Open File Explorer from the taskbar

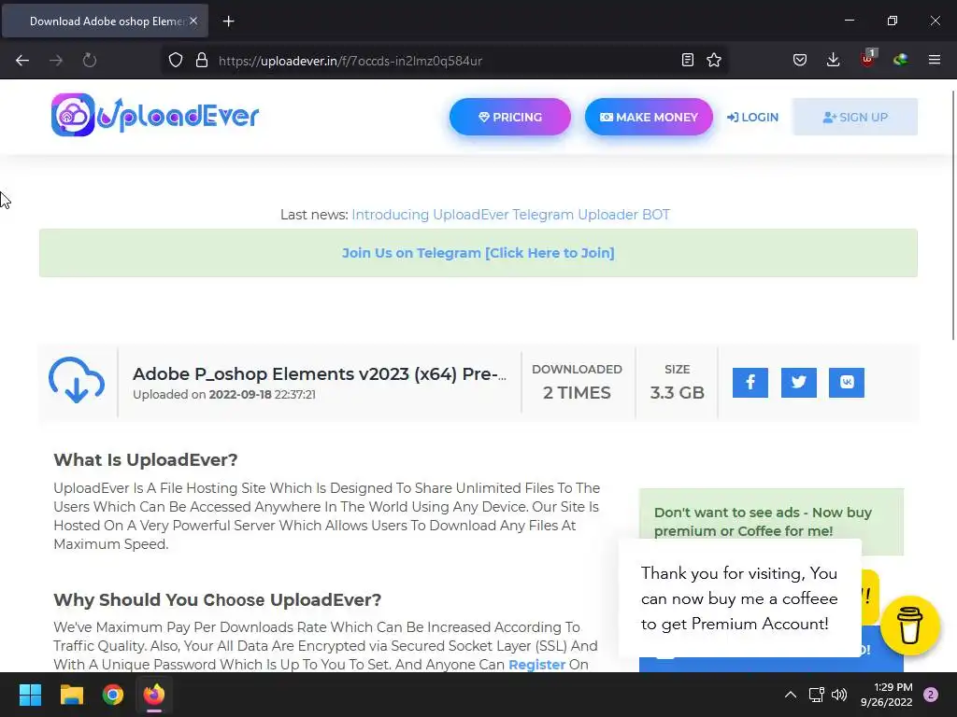71,695
